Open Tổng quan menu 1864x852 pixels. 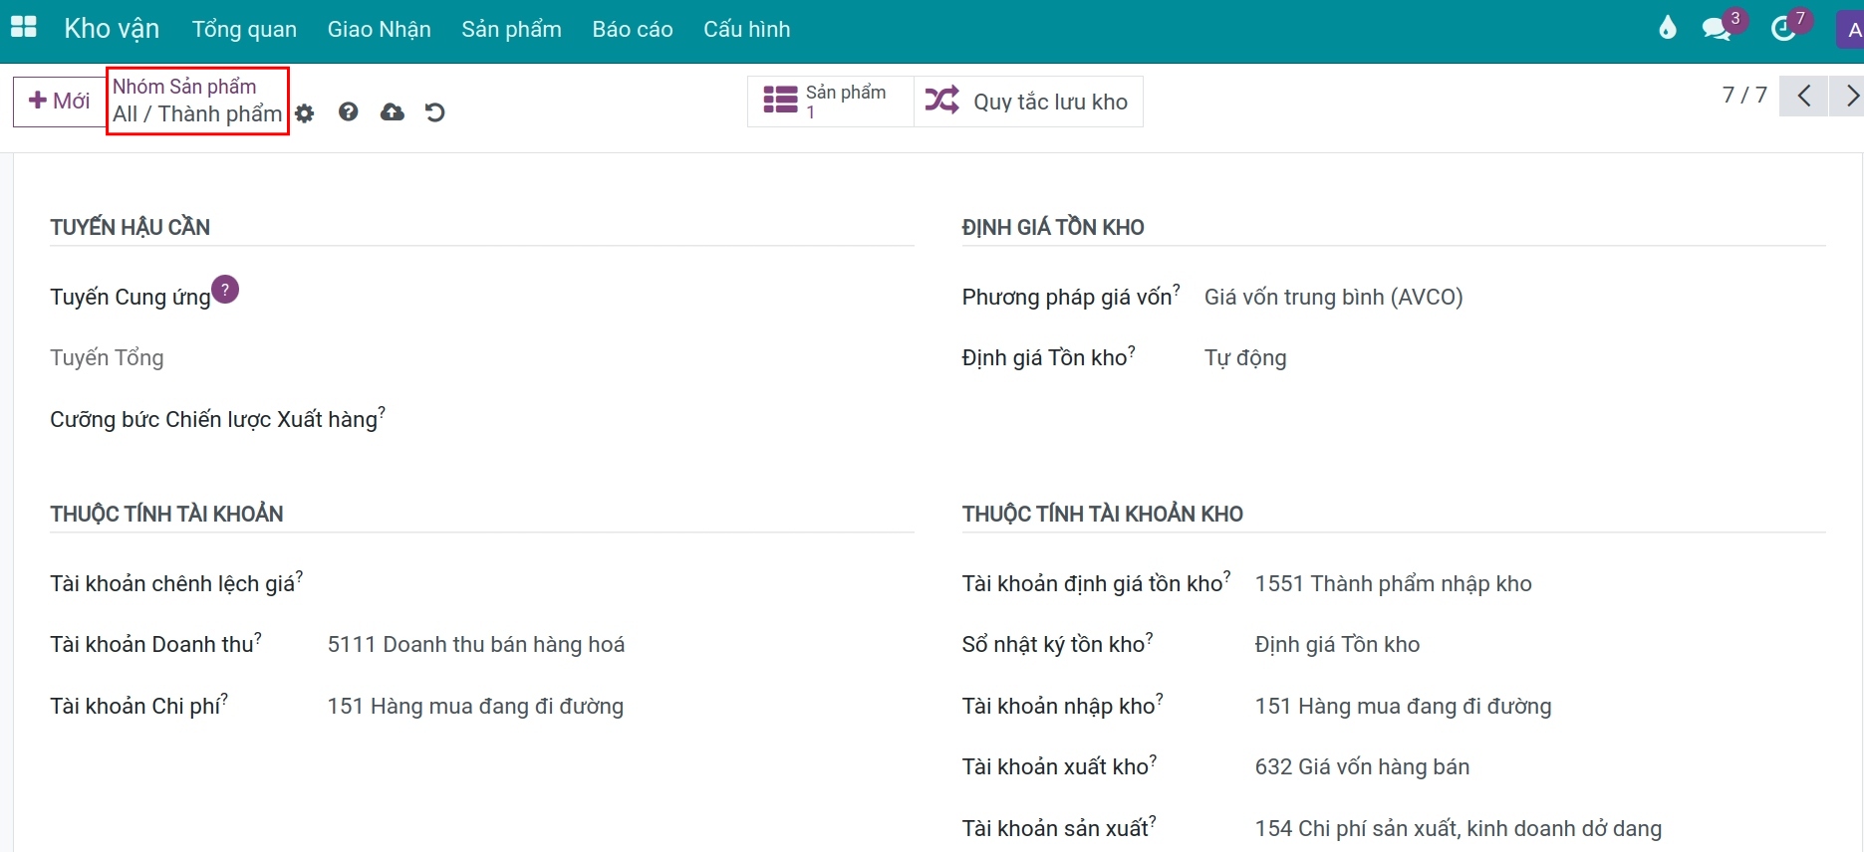[244, 30]
